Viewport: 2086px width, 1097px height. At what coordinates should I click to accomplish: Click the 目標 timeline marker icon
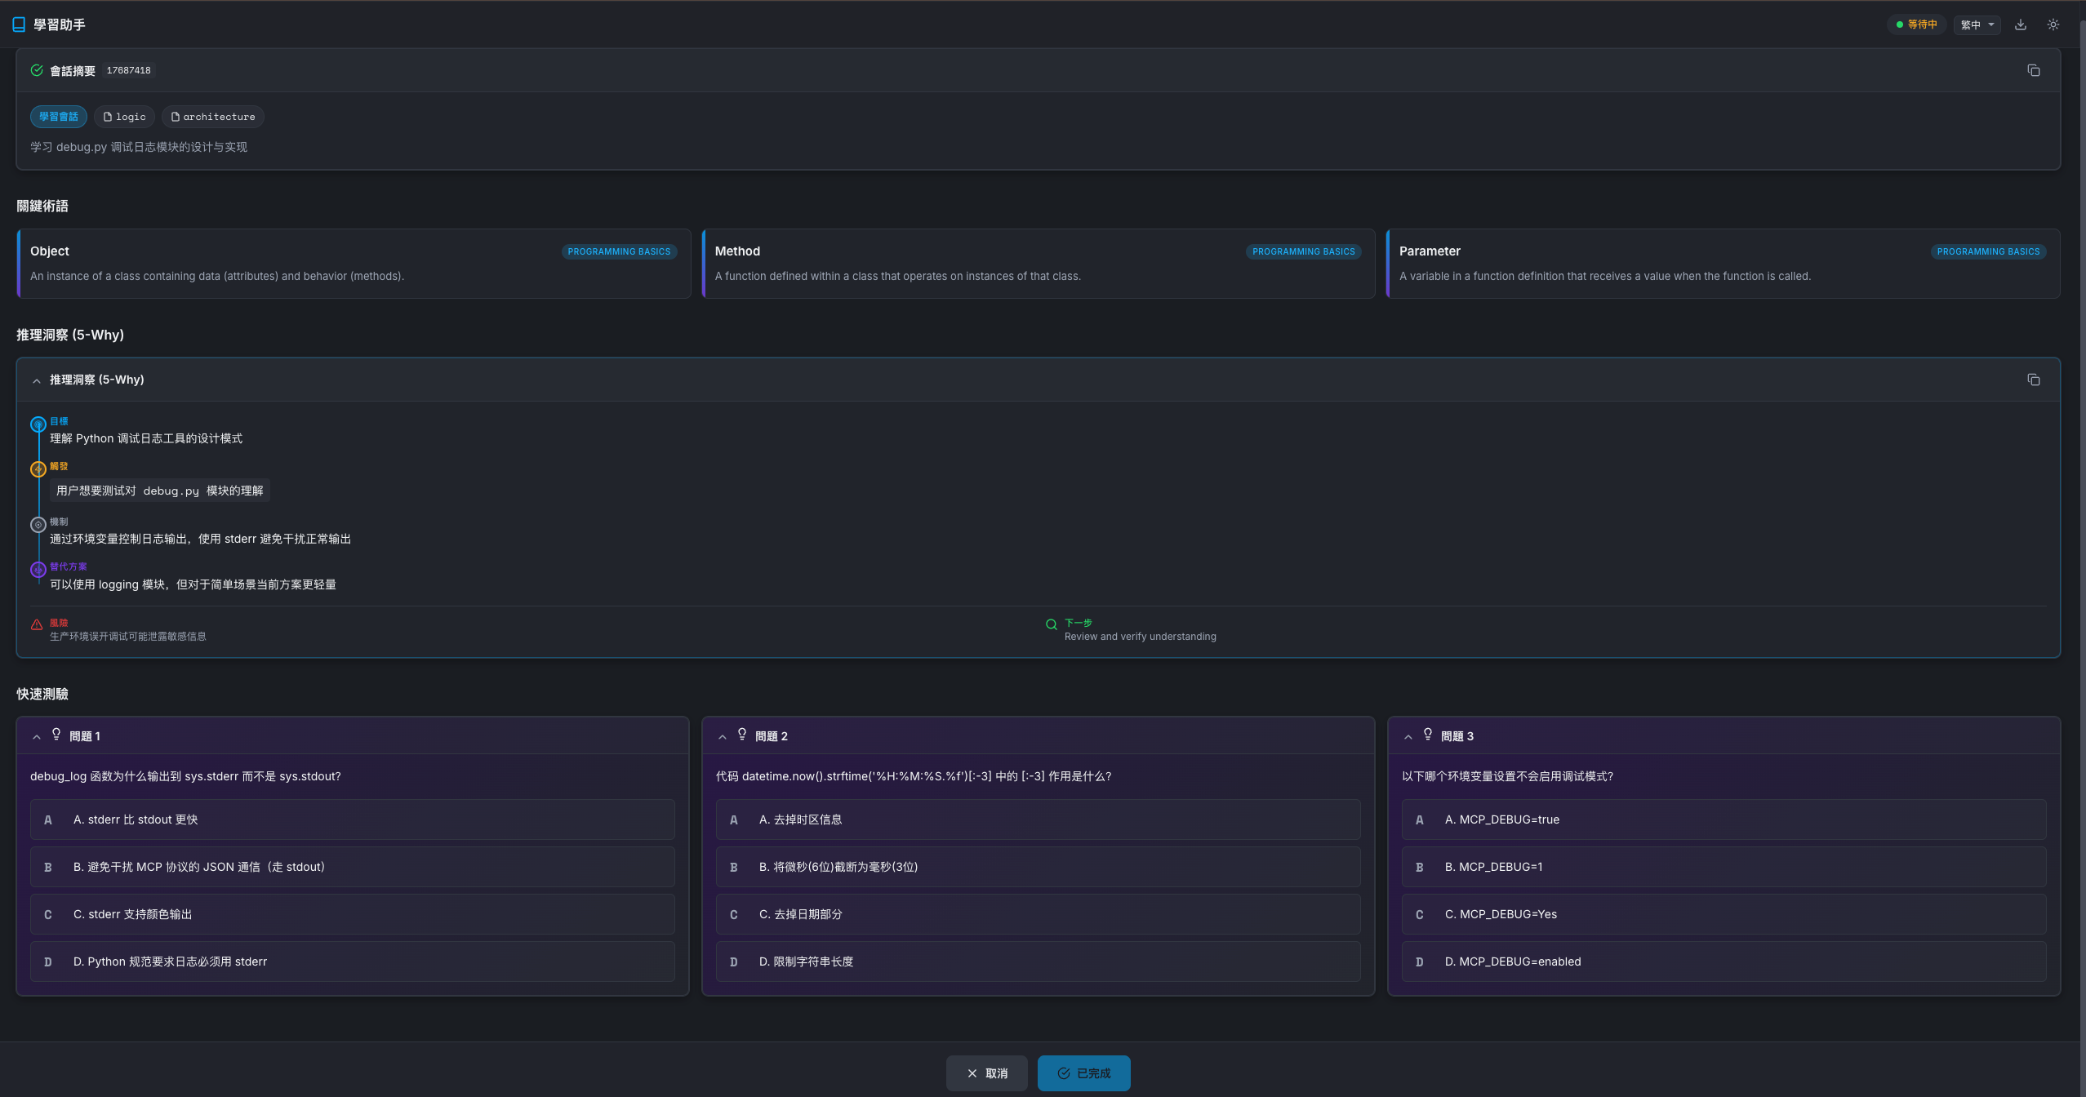[38, 424]
